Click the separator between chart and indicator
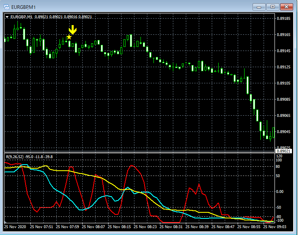The height and width of the screenshot is (235, 298). 140,152
